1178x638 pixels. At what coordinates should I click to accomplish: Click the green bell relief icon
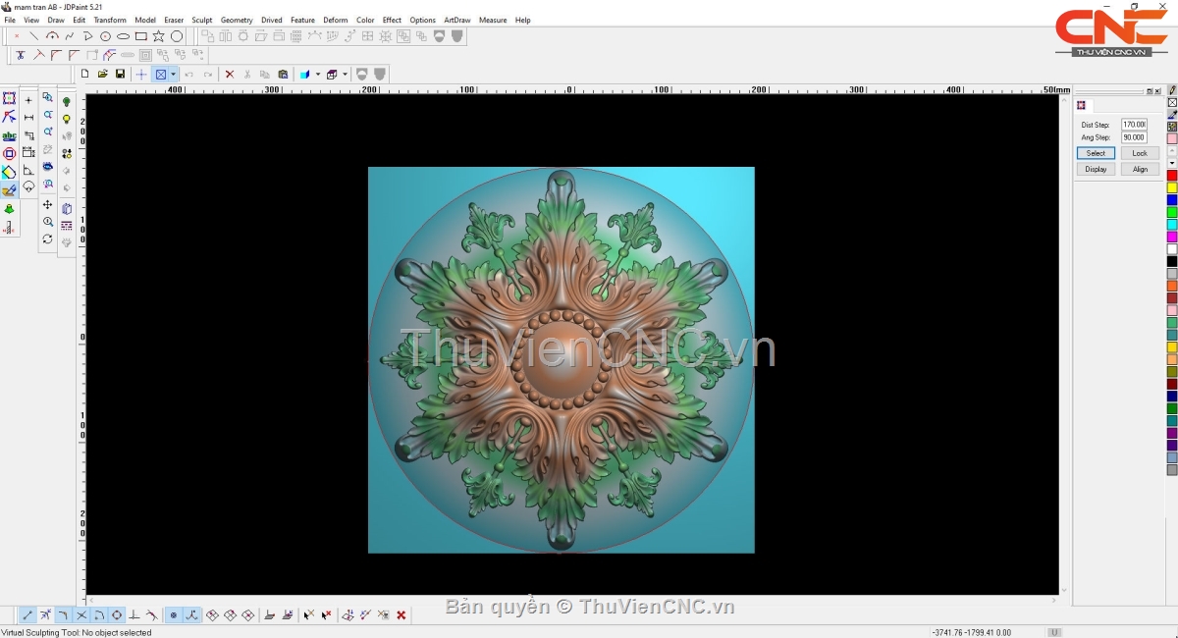(9, 209)
